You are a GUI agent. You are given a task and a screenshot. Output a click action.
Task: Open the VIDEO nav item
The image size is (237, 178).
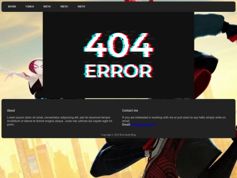[30, 7]
